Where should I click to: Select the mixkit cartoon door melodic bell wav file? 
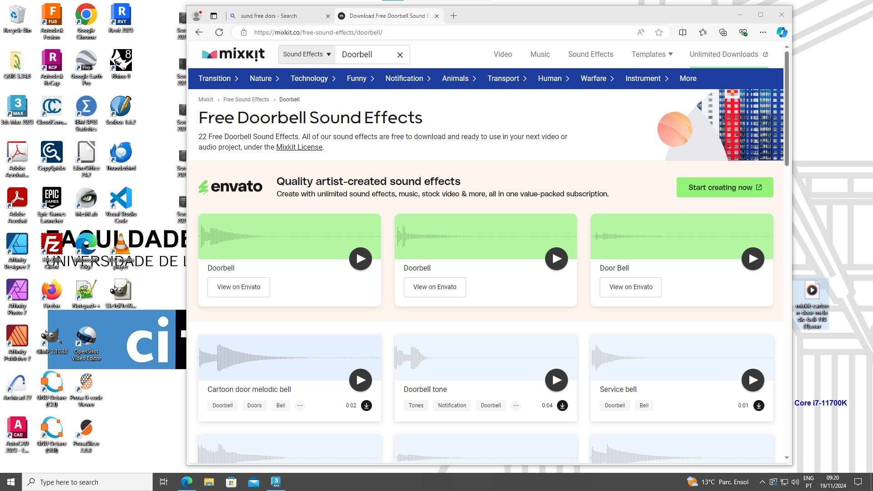pyautogui.click(x=812, y=305)
